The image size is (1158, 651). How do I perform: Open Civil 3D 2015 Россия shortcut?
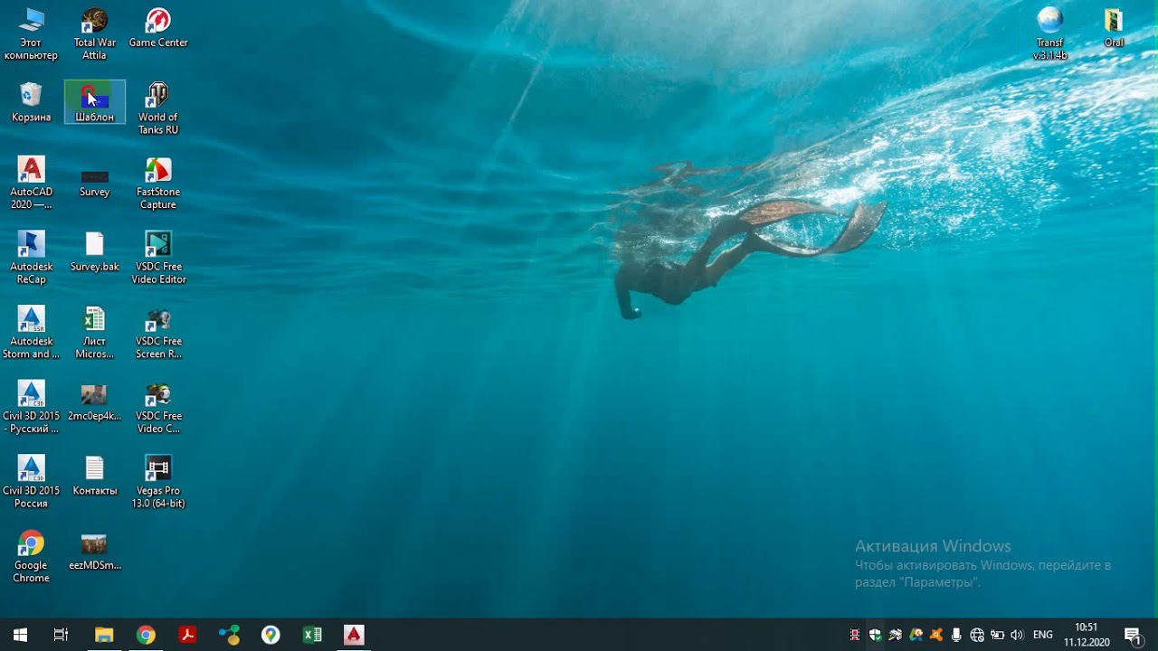pyautogui.click(x=31, y=483)
